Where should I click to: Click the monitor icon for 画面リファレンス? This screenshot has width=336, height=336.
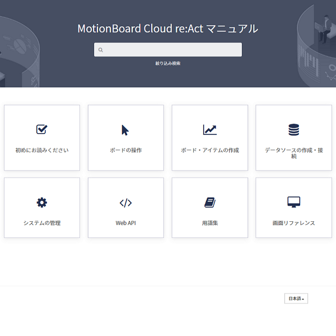click(x=294, y=202)
